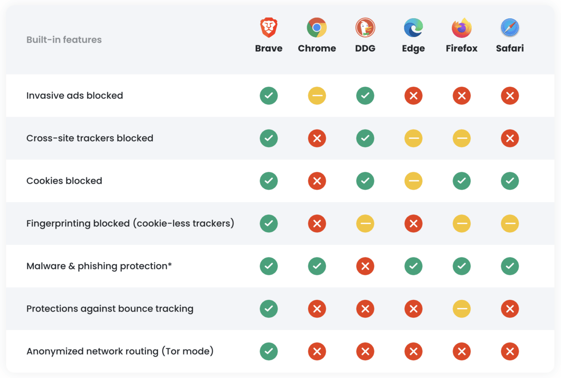The image size is (561, 378).
Task: Click Firefox's yellow icon for bounce tracking
Action: coord(461,309)
